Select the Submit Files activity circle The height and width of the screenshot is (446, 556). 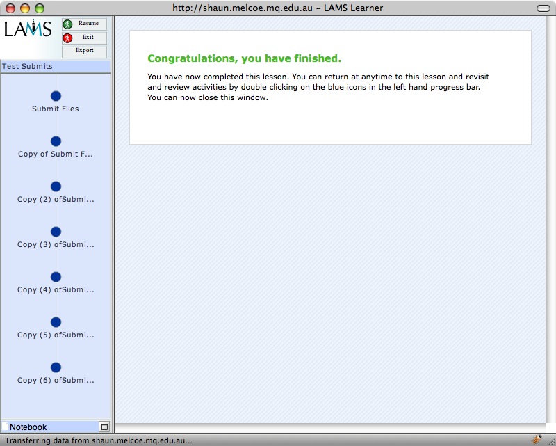tap(56, 96)
